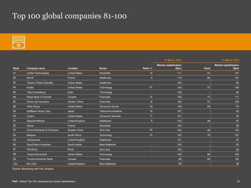Click 'Saudi Basic Industries' name
The height and width of the screenshot is (188, 251).
(x=39, y=145)
